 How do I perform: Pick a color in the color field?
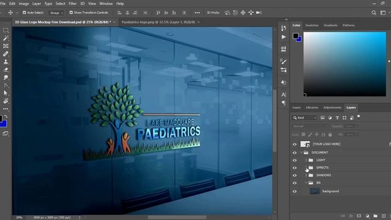click(x=345, y=64)
